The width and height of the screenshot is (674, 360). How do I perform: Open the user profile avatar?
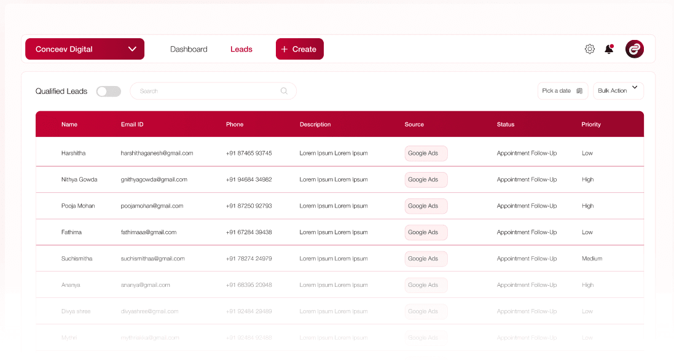click(634, 49)
